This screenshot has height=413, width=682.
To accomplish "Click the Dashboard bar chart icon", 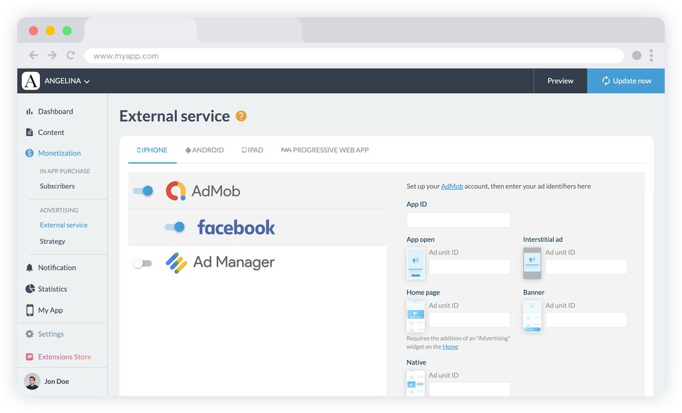I will pyautogui.click(x=29, y=112).
